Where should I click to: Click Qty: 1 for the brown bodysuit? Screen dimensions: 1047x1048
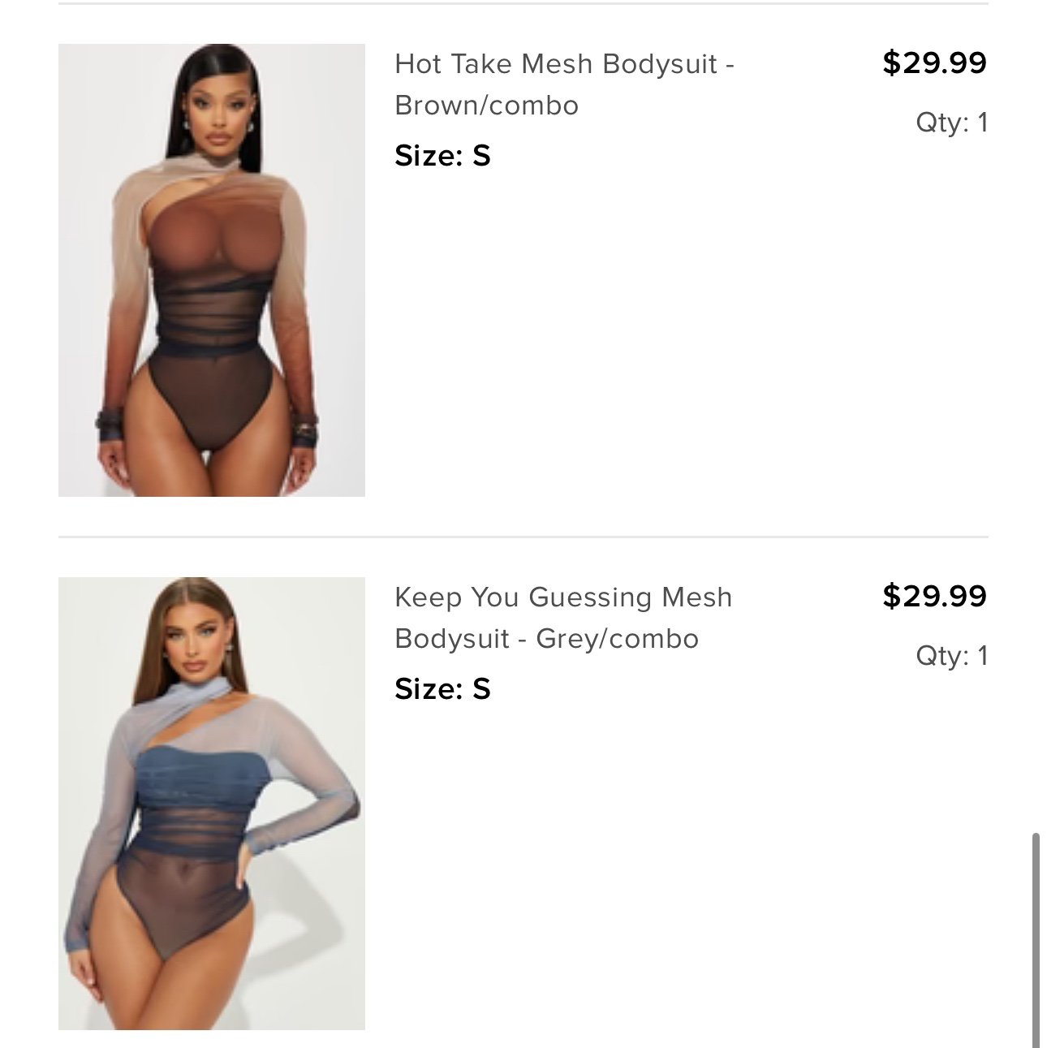tap(952, 123)
